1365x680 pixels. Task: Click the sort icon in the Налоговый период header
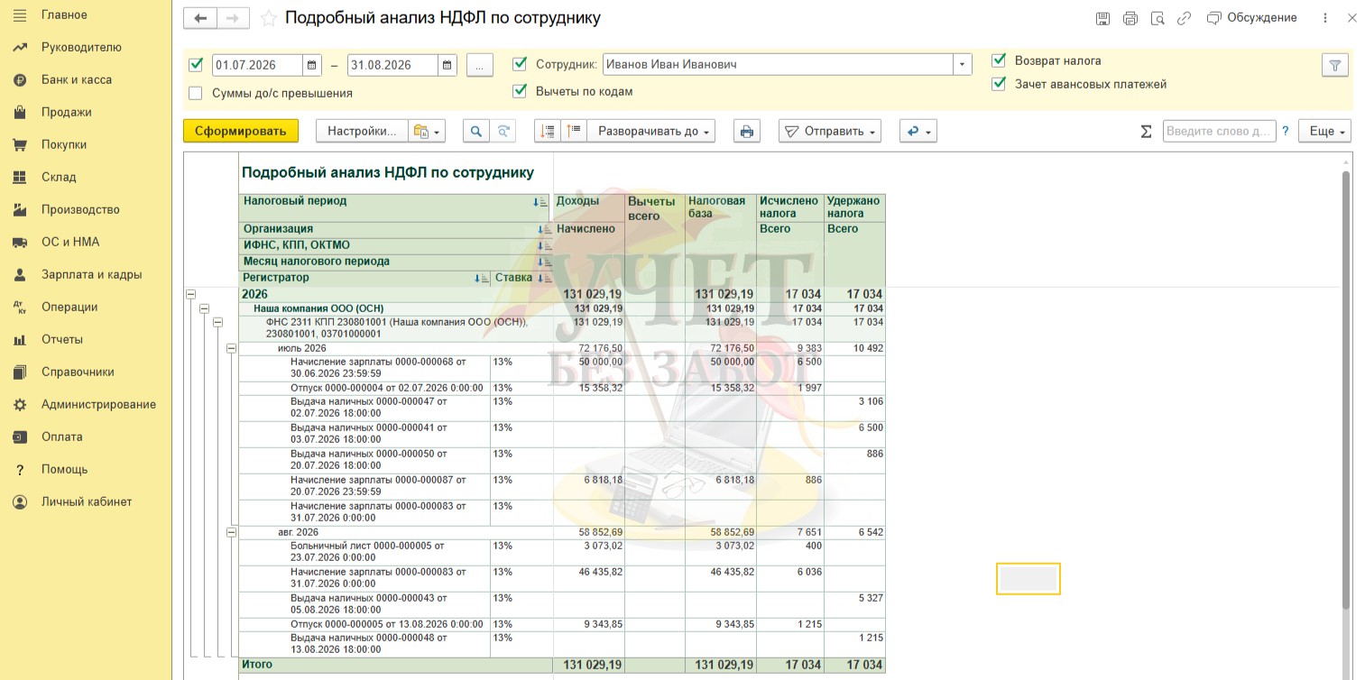(541, 202)
